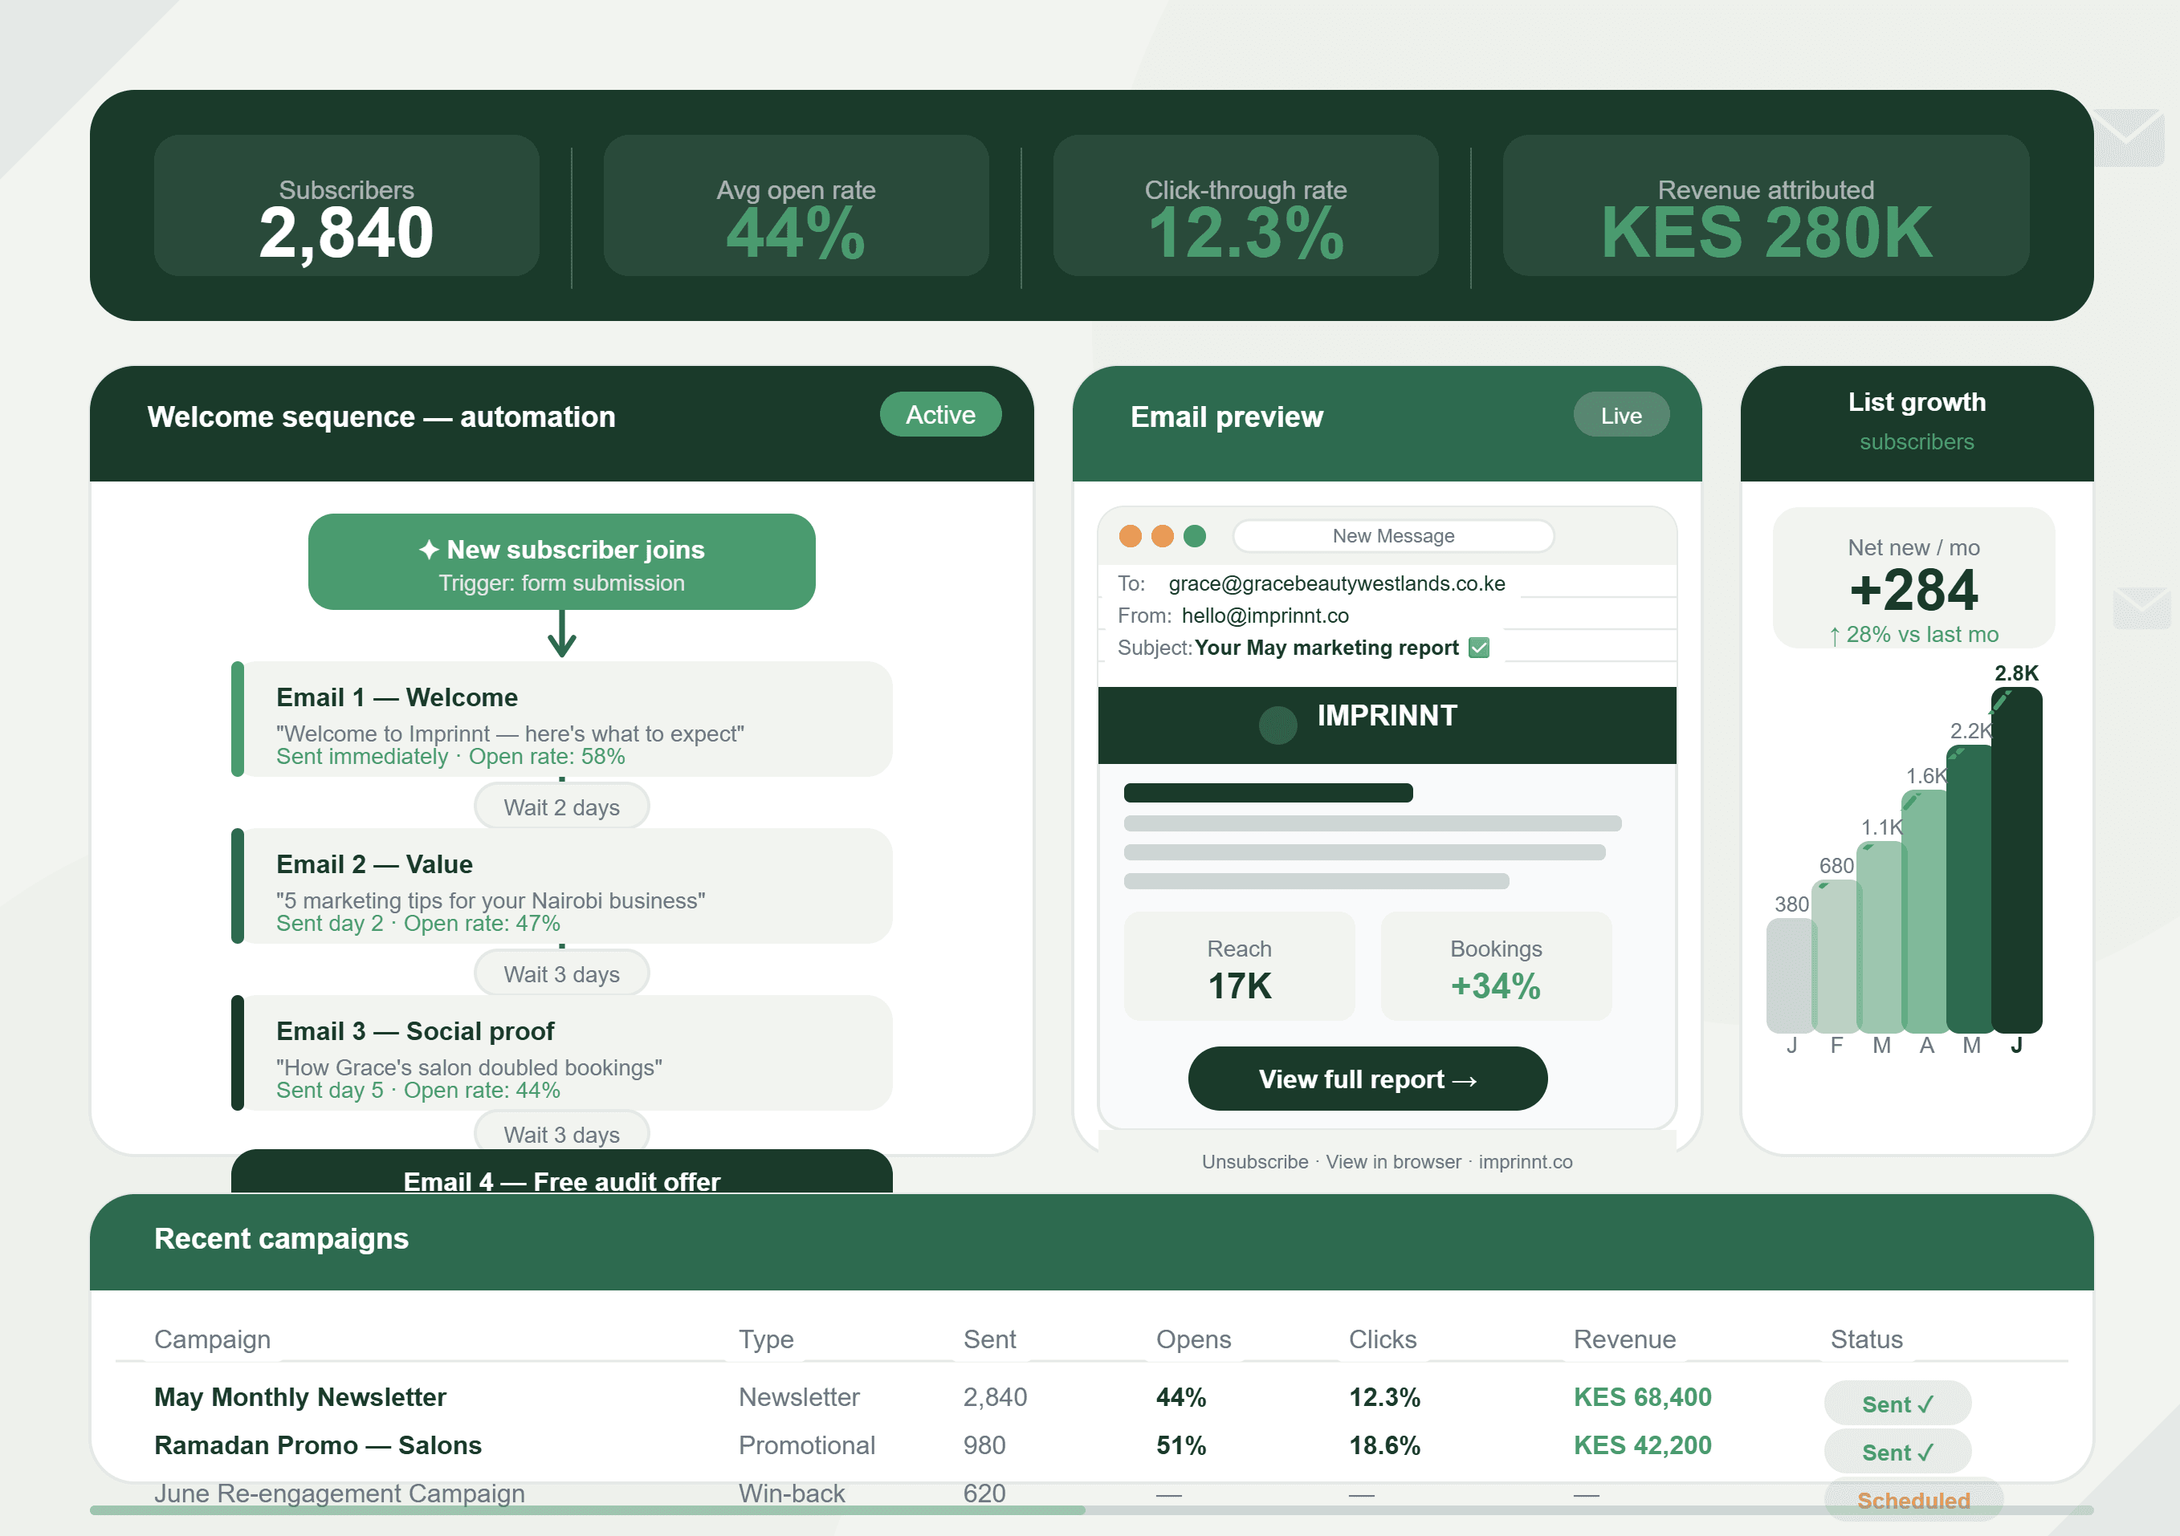Click the Imprinnt logo circle in email header
This screenshot has width=2180, height=1536.
click(x=1277, y=725)
